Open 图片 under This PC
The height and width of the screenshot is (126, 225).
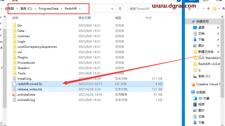coord(201,111)
